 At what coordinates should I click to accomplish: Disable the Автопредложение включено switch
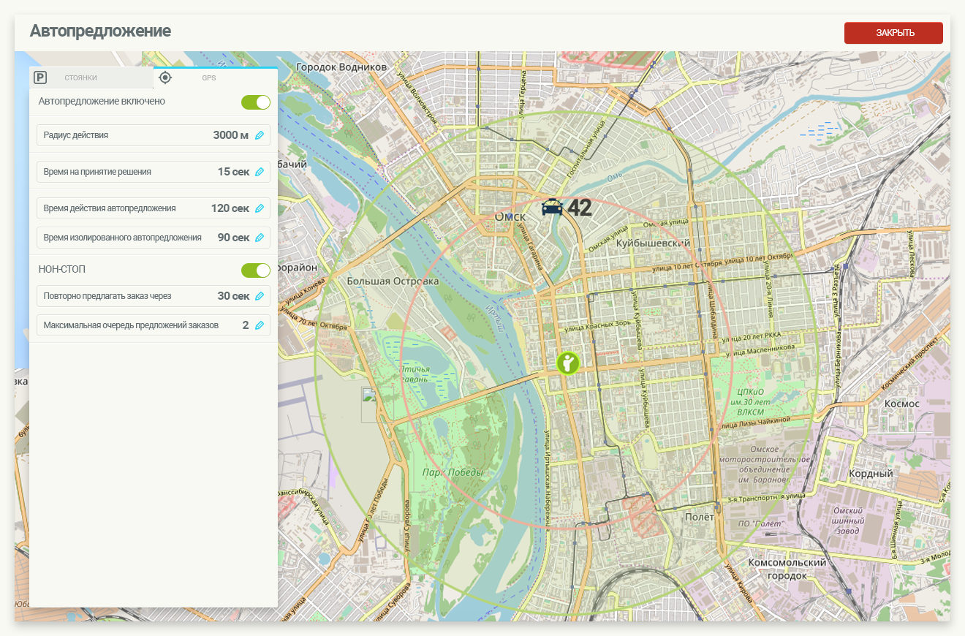tap(256, 102)
